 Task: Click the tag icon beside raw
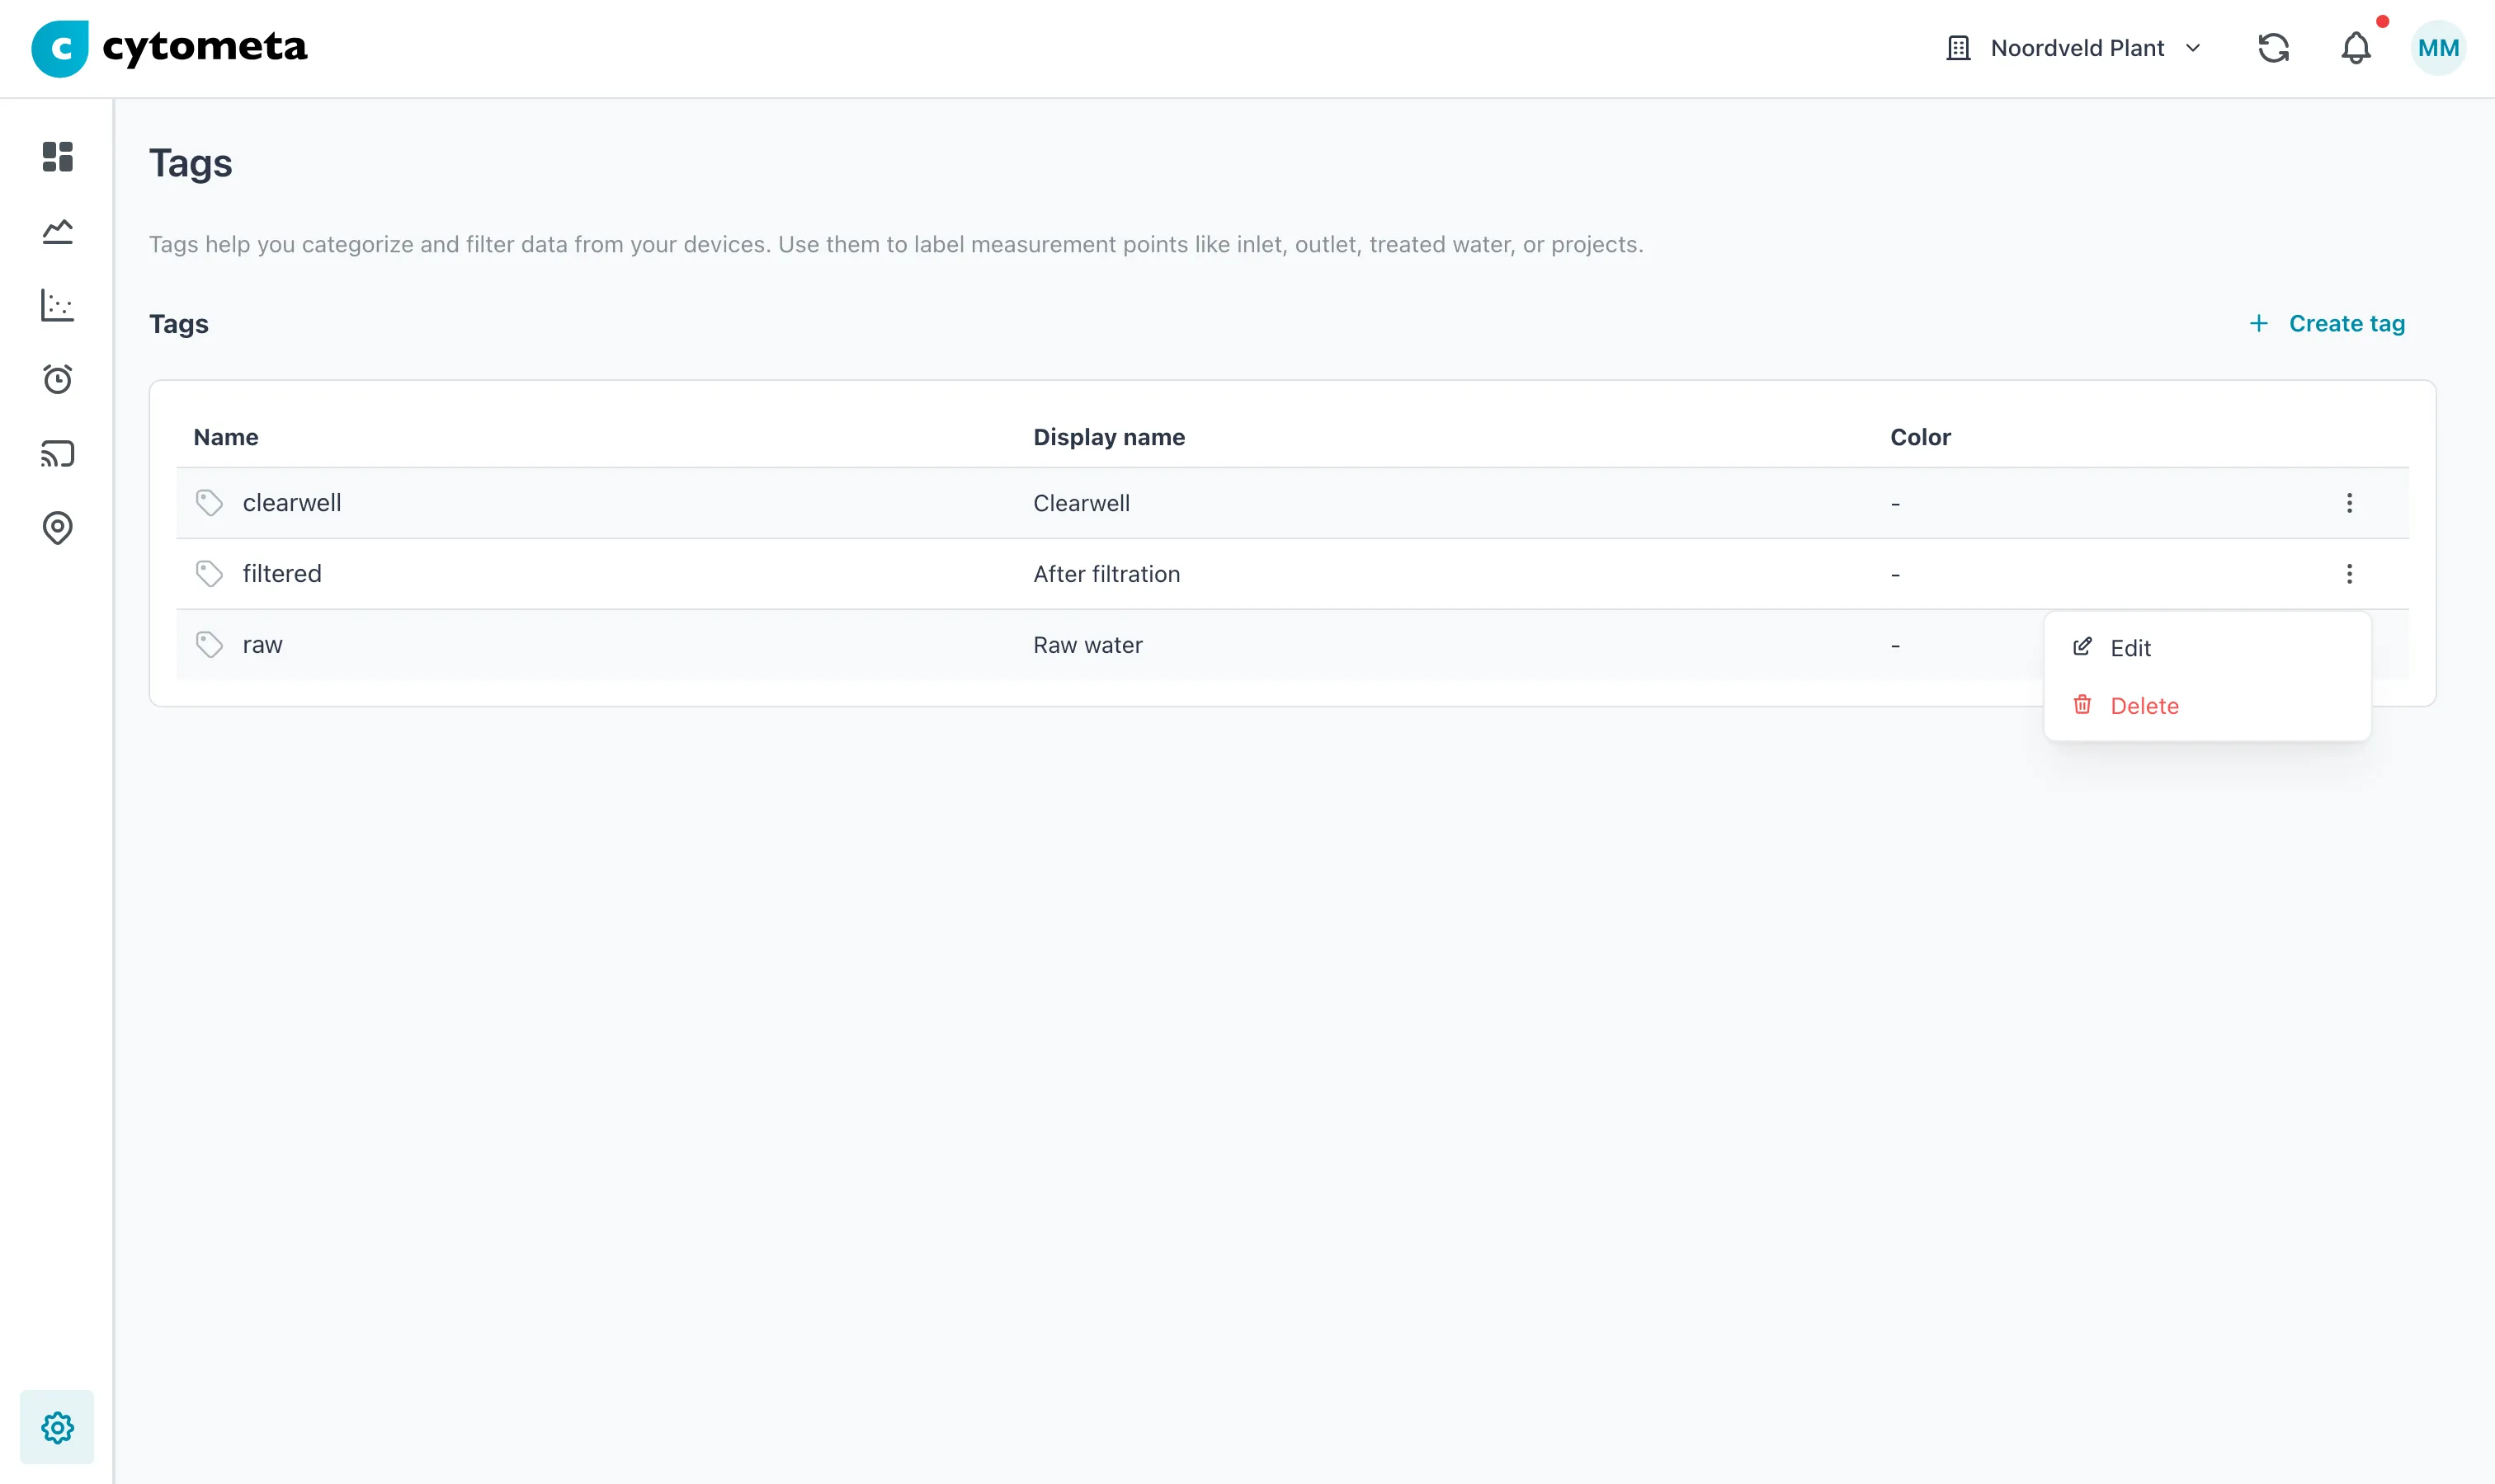pyautogui.click(x=210, y=645)
